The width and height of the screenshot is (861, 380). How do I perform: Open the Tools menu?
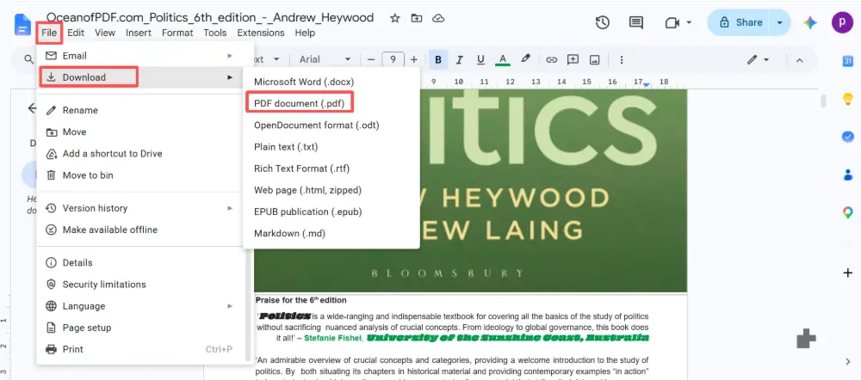[214, 33]
